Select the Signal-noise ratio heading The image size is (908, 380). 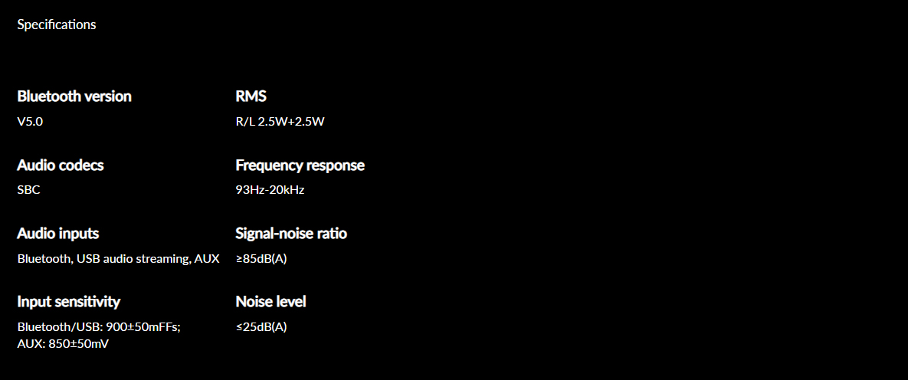(291, 234)
